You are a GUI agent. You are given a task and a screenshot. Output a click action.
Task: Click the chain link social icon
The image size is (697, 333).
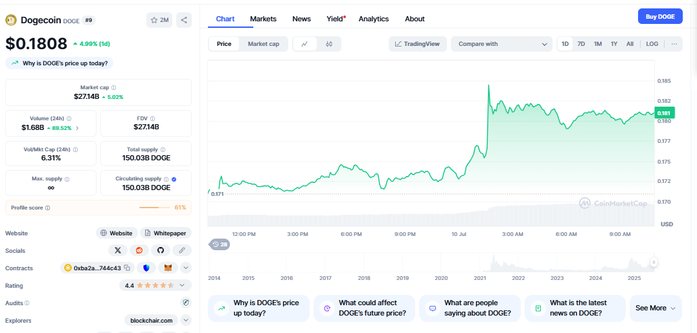click(182, 250)
